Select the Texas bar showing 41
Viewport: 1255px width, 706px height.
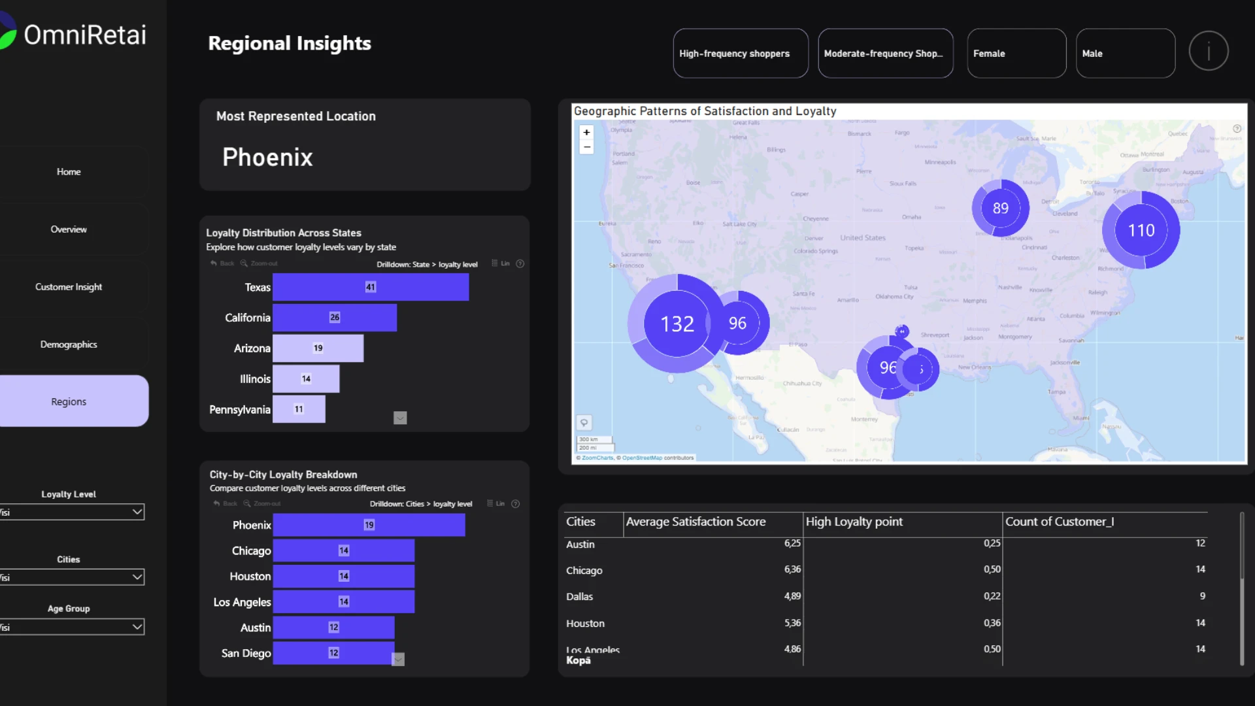pyautogui.click(x=371, y=287)
